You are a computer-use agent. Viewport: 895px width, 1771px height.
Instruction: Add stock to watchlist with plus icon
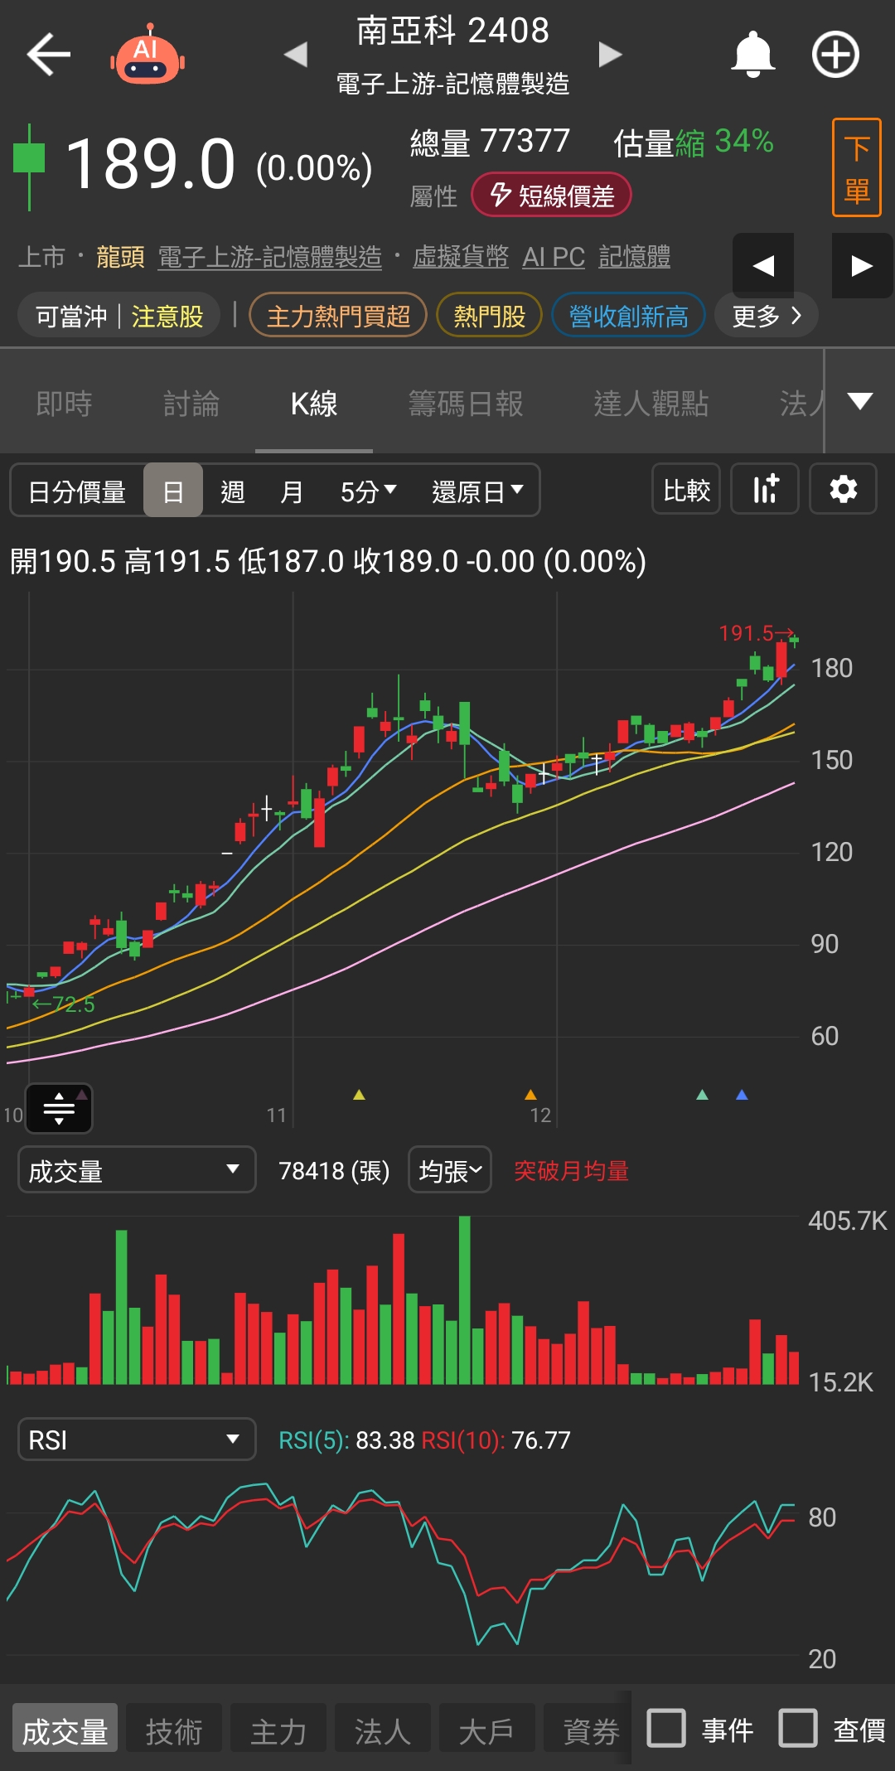[x=835, y=55]
